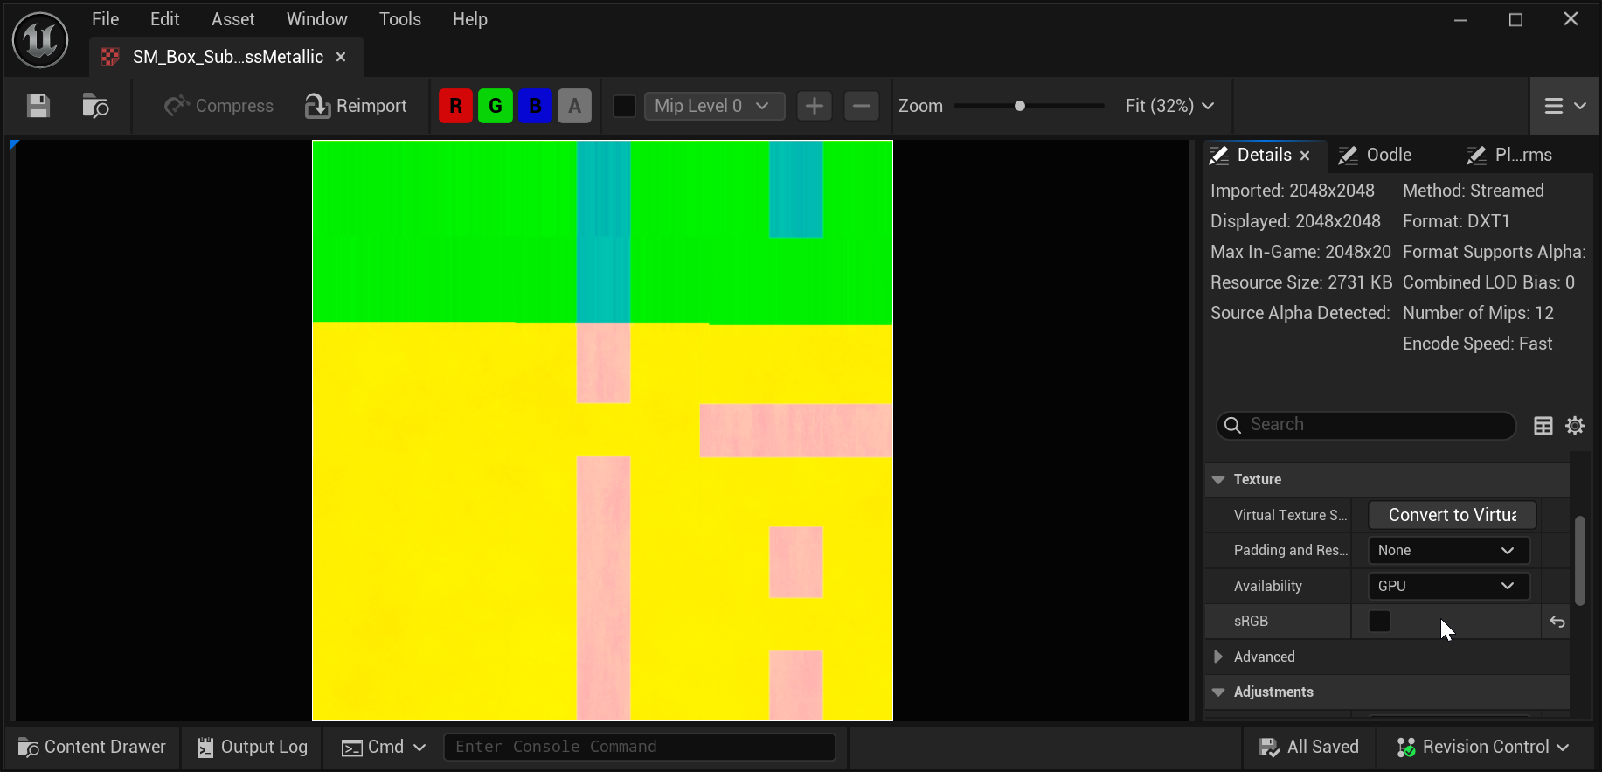Open the Asset menu
Screen dimensions: 1602x772
[232, 19]
